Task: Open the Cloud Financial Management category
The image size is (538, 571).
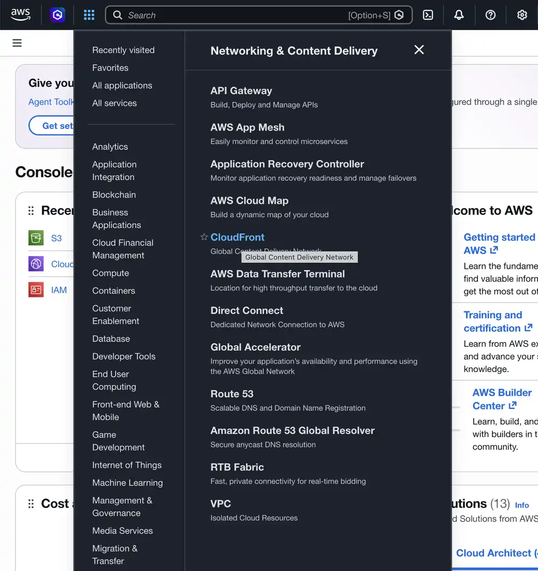Action: (x=123, y=249)
